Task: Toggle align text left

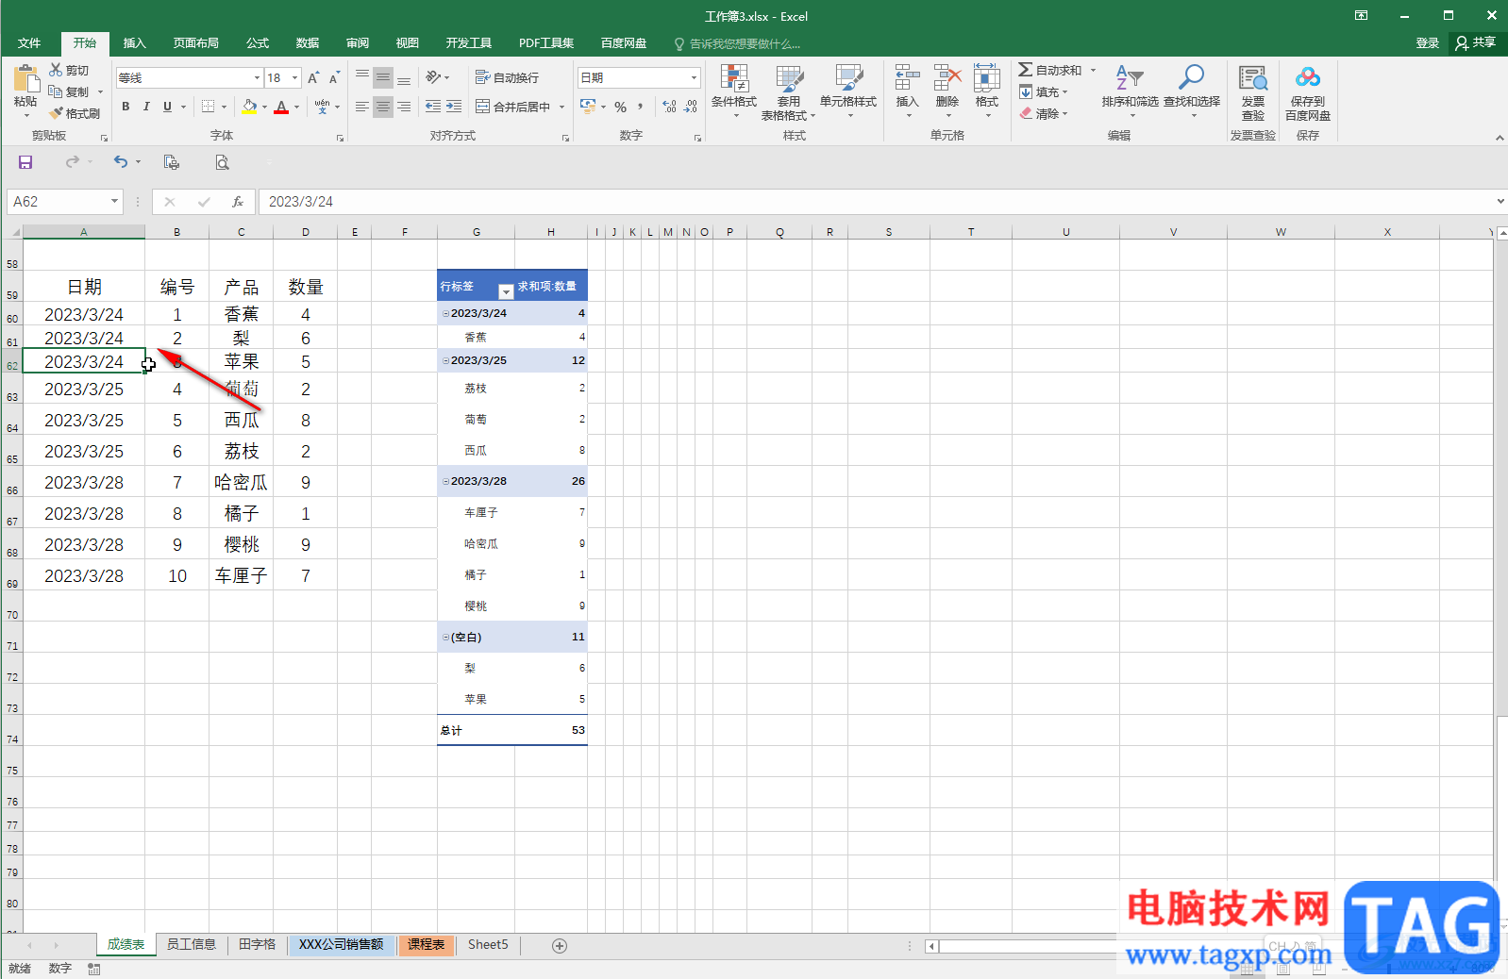Action: [362, 107]
